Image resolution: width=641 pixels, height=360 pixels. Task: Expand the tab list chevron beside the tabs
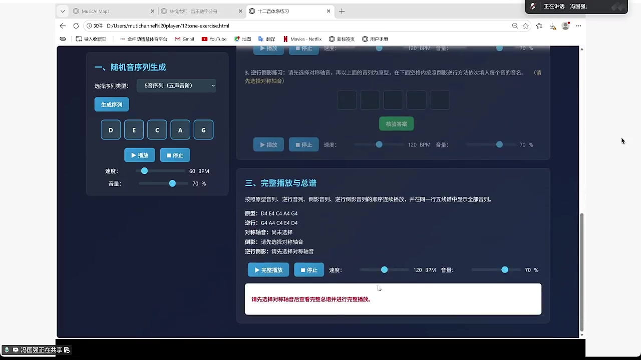tap(63, 11)
